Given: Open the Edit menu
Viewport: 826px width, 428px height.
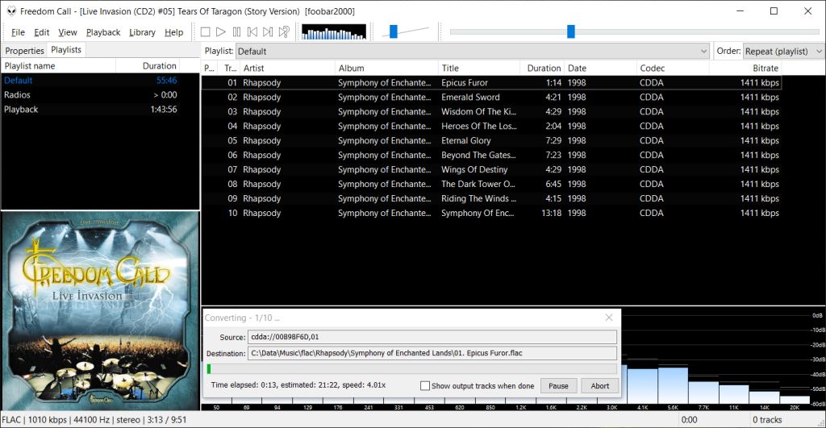Looking at the screenshot, I should point(42,32).
